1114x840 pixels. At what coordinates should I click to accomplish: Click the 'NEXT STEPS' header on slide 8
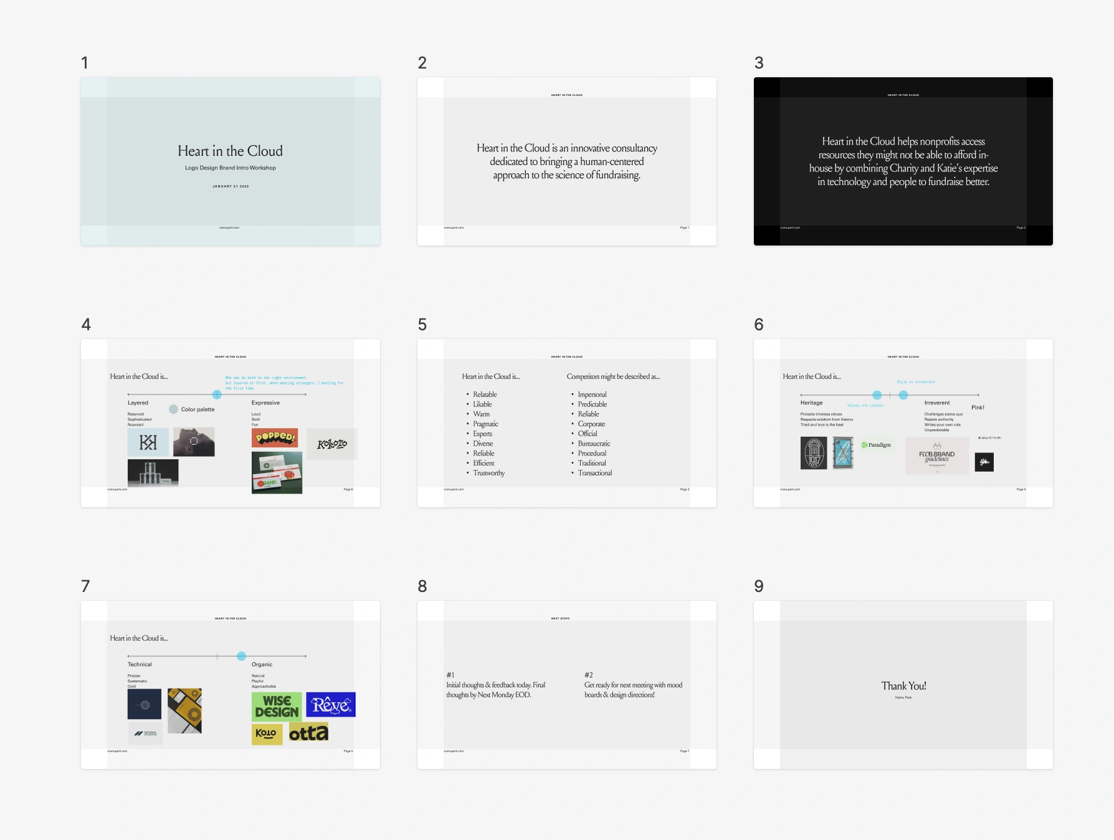(560, 619)
